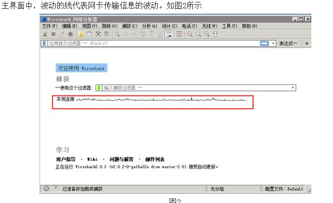The width and height of the screenshot is (333, 203).
Task: Click 配置文件: Default status entry
Action: 284,189
